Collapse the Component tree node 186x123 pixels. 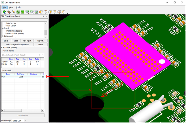click(x=2, y=36)
